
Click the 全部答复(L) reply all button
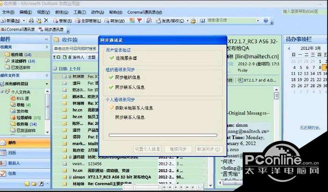point(88,21)
